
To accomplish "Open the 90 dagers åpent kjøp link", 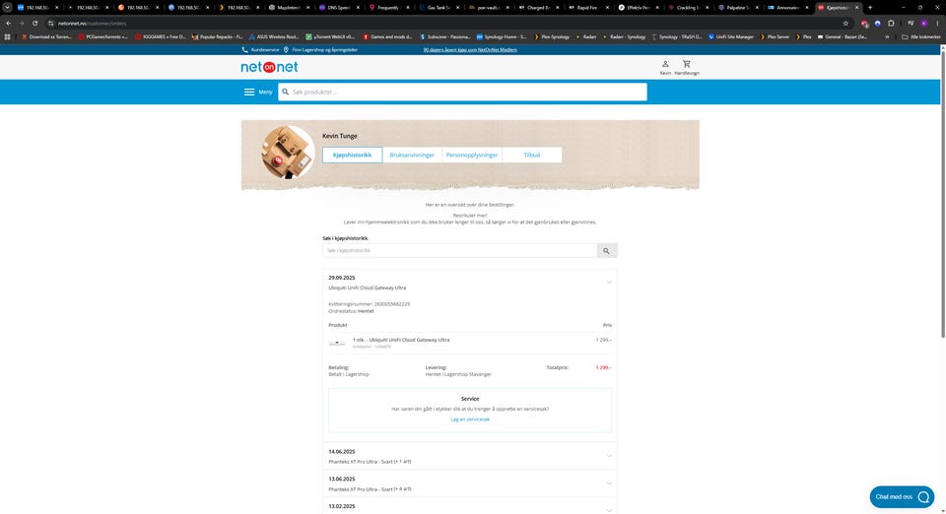I will [x=470, y=50].
